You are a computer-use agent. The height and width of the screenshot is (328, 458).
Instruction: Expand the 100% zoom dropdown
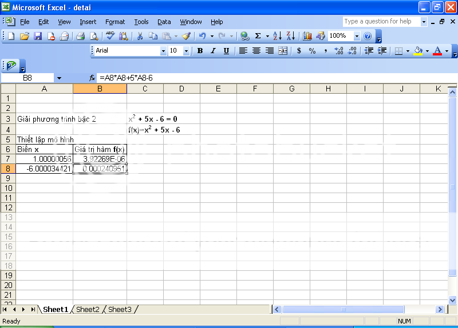[357, 36]
